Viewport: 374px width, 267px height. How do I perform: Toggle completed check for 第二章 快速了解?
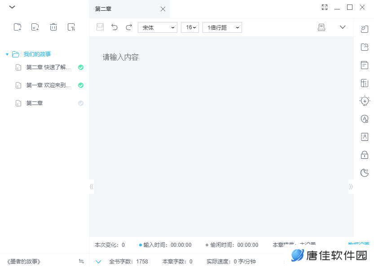tap(81, 67)
